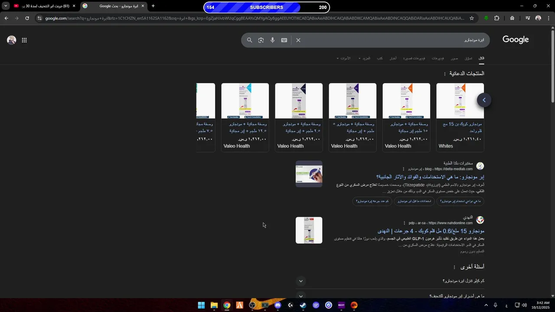Open the tab search dropdown arrow
Image resolution: width=555 pixels, height=312 pixels.
[x=6, y=6]
